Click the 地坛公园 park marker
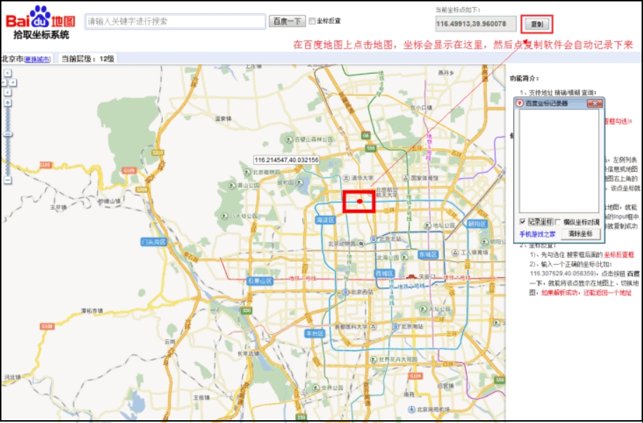The width and height of the screenshot is (643, 423). (428, 226)
